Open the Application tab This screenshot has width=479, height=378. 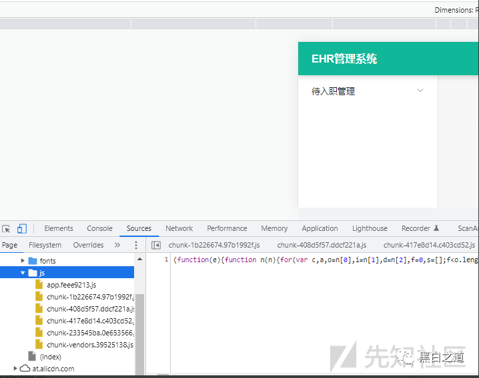click(x=320, y=229)
